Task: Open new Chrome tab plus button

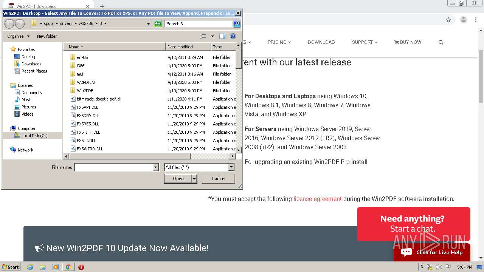Action: pyautogui.click(x=102, y=6)
